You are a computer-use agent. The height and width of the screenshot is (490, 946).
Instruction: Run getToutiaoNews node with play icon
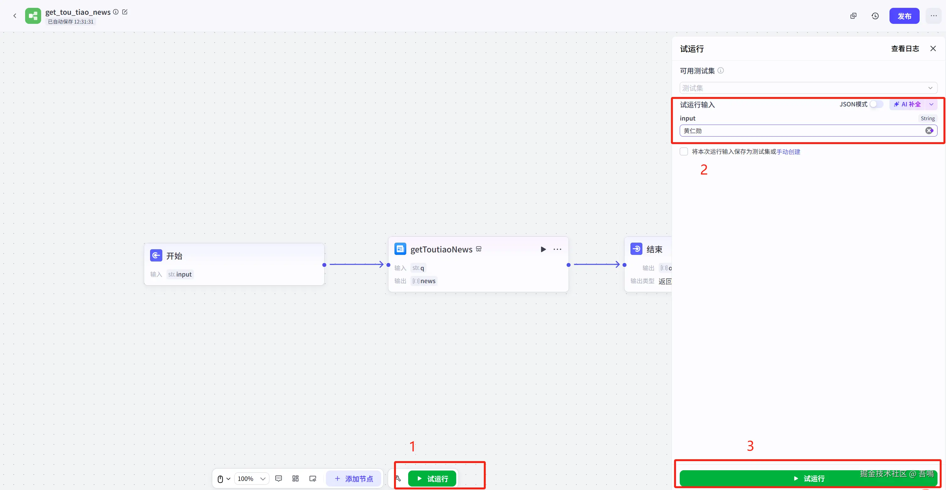pos(543,249)
